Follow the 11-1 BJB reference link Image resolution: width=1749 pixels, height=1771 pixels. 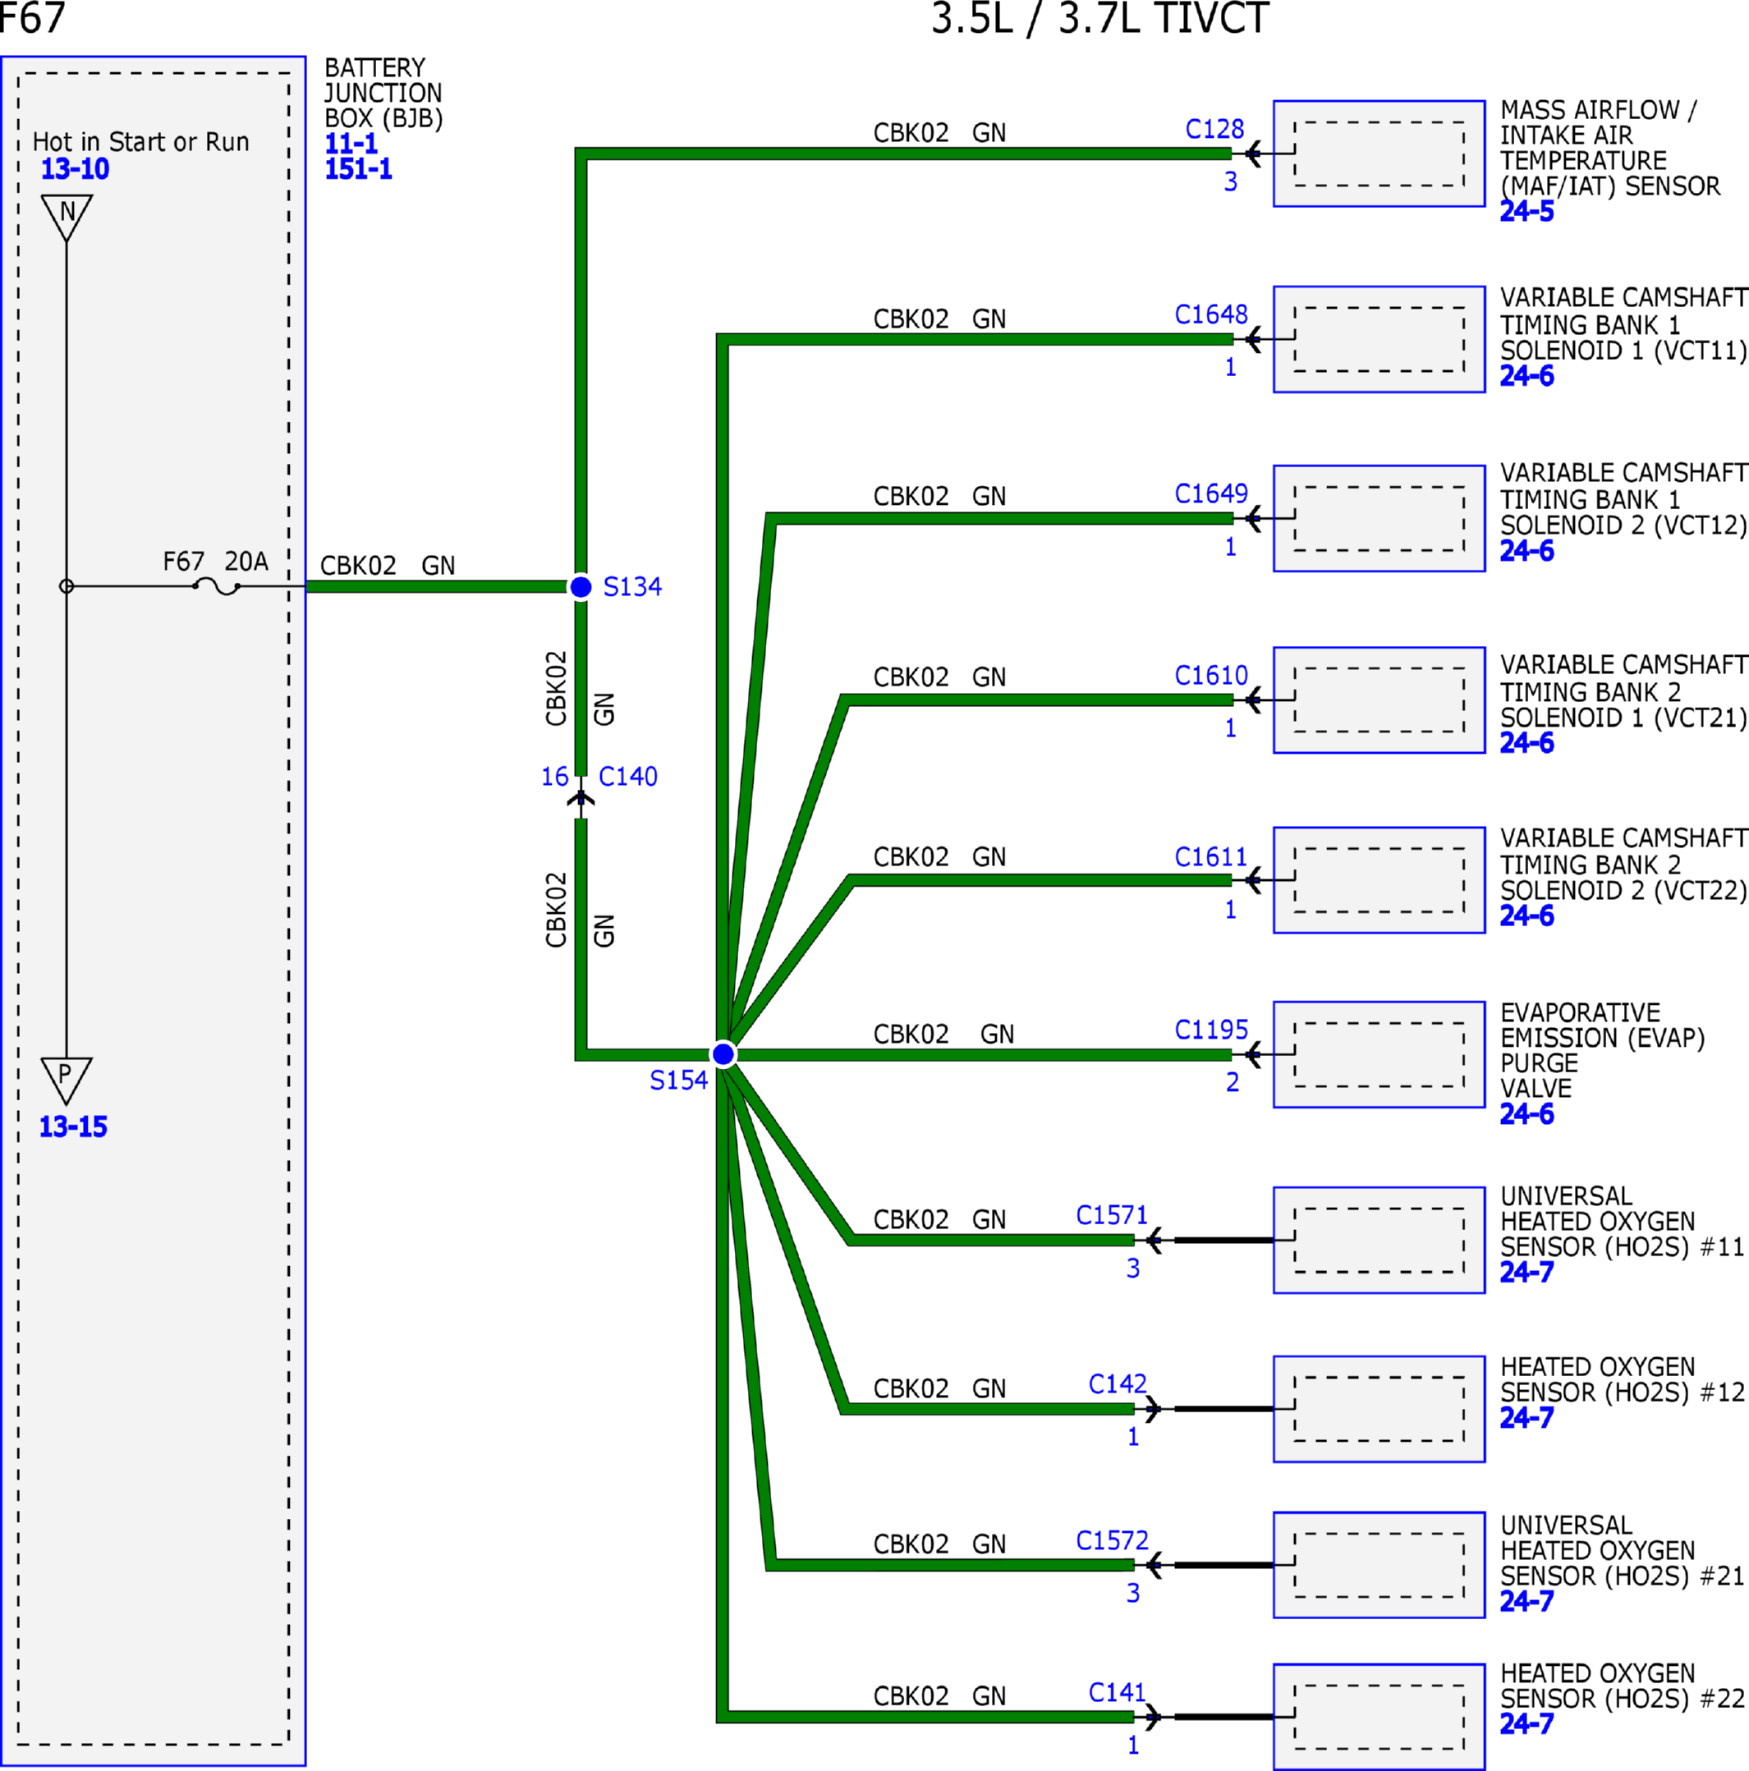[351, 144]
